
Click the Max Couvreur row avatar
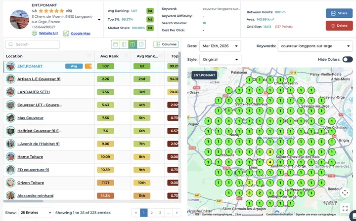click(x=10, y=118)
